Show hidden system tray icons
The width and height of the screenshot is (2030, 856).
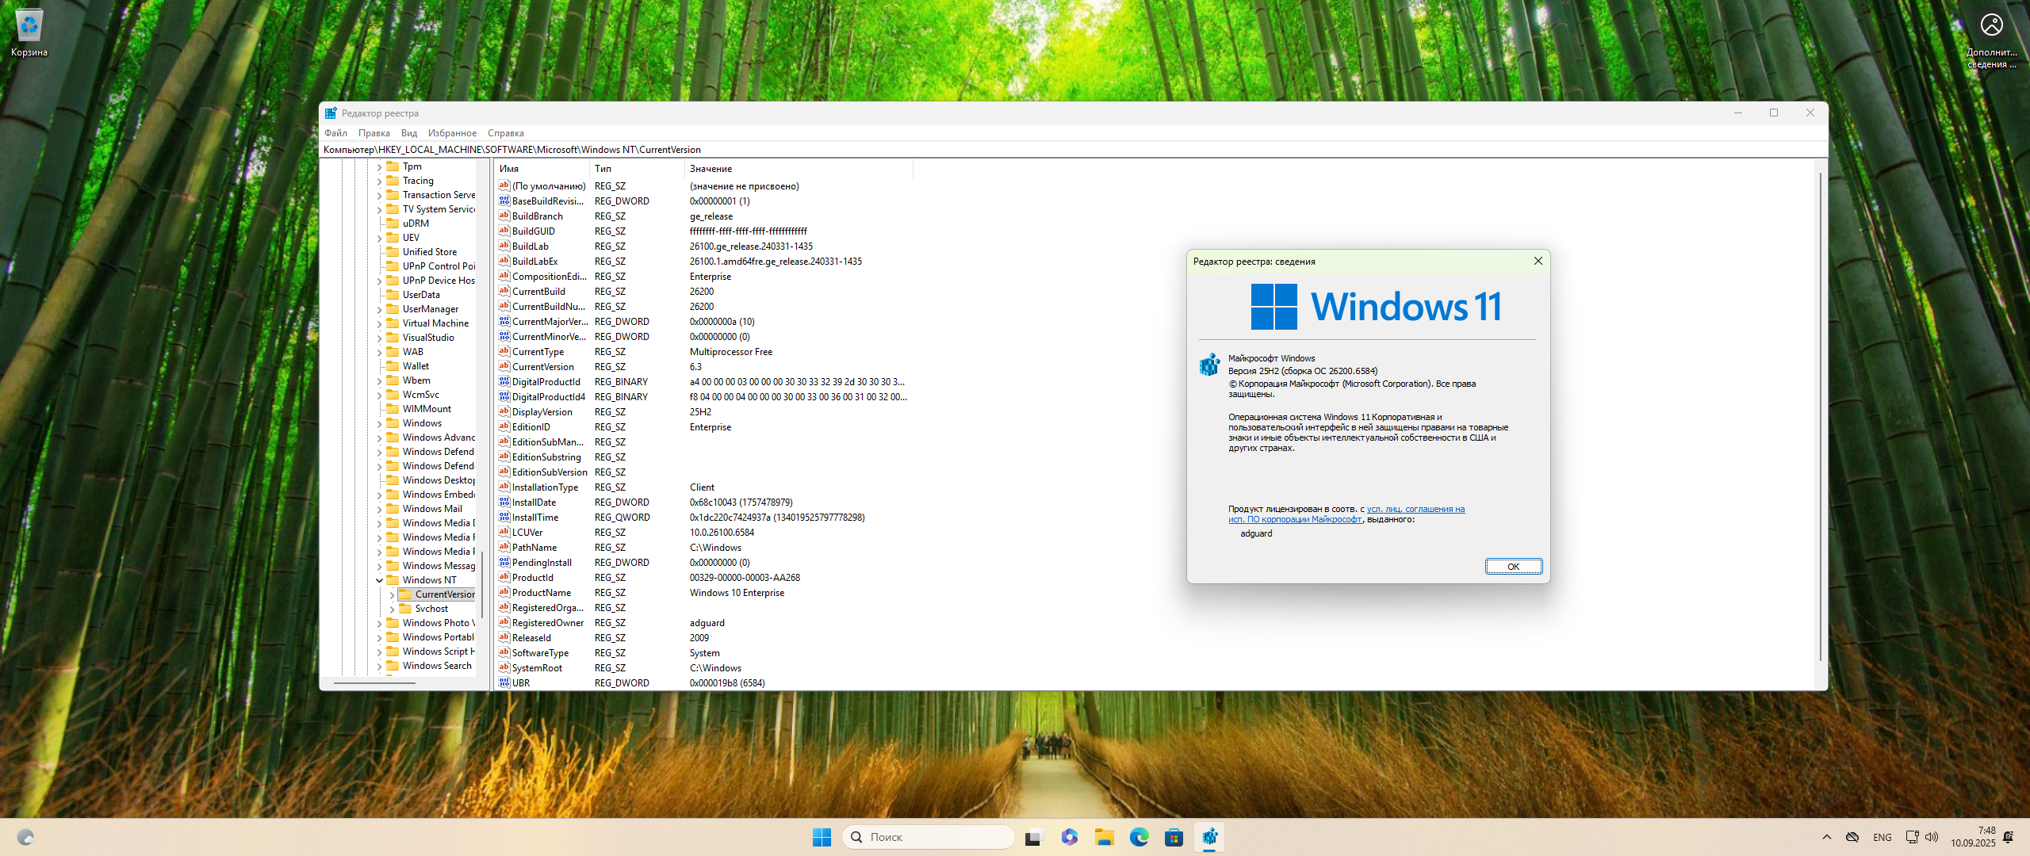[x=1826, y=837]
